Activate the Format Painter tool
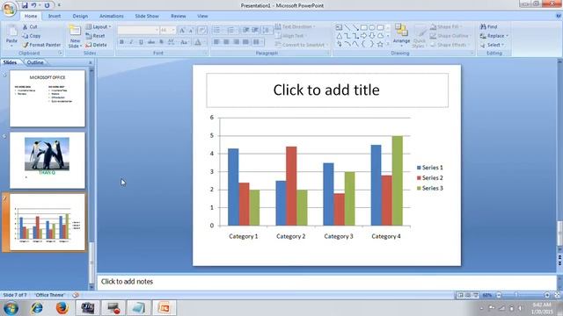Image resolution: width=563 pixels, height=316 pixels. 41,45
